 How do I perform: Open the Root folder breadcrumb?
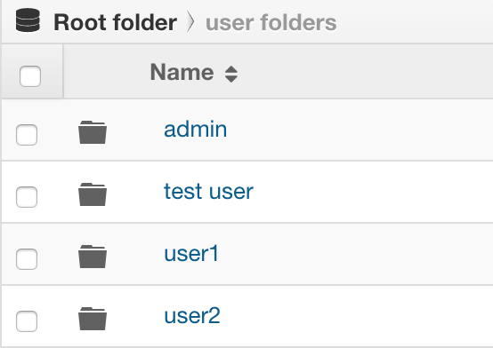(x=115, y=22)
